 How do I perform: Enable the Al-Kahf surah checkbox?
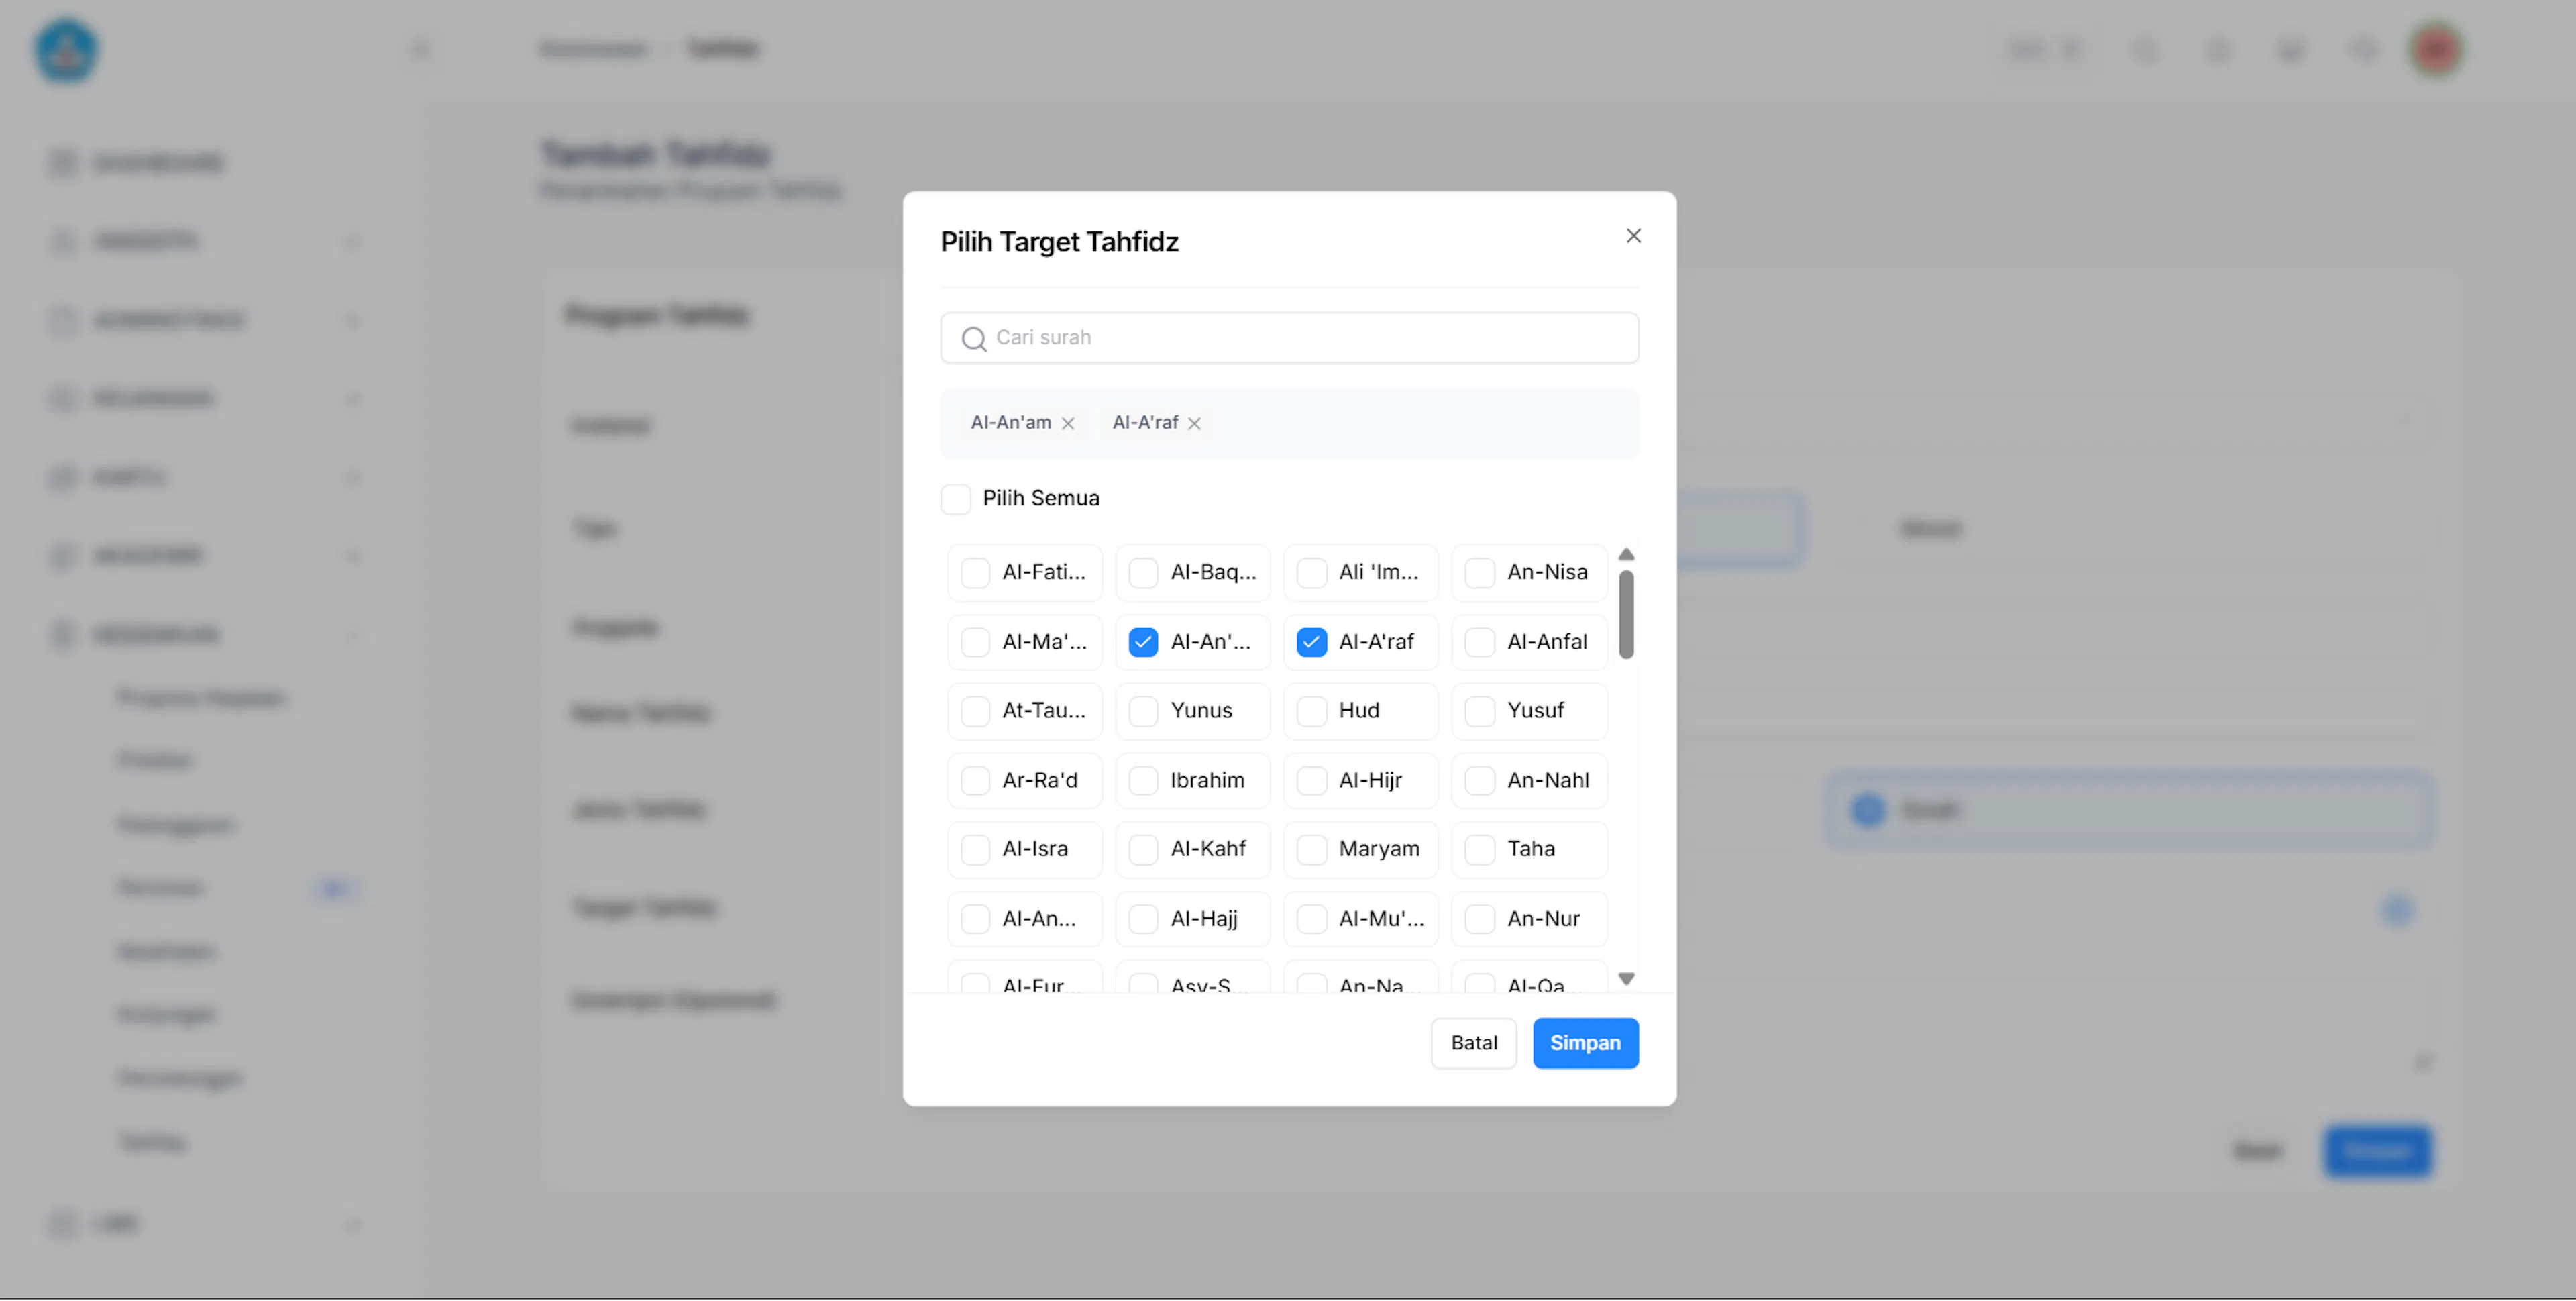(x=1143, y=850)
